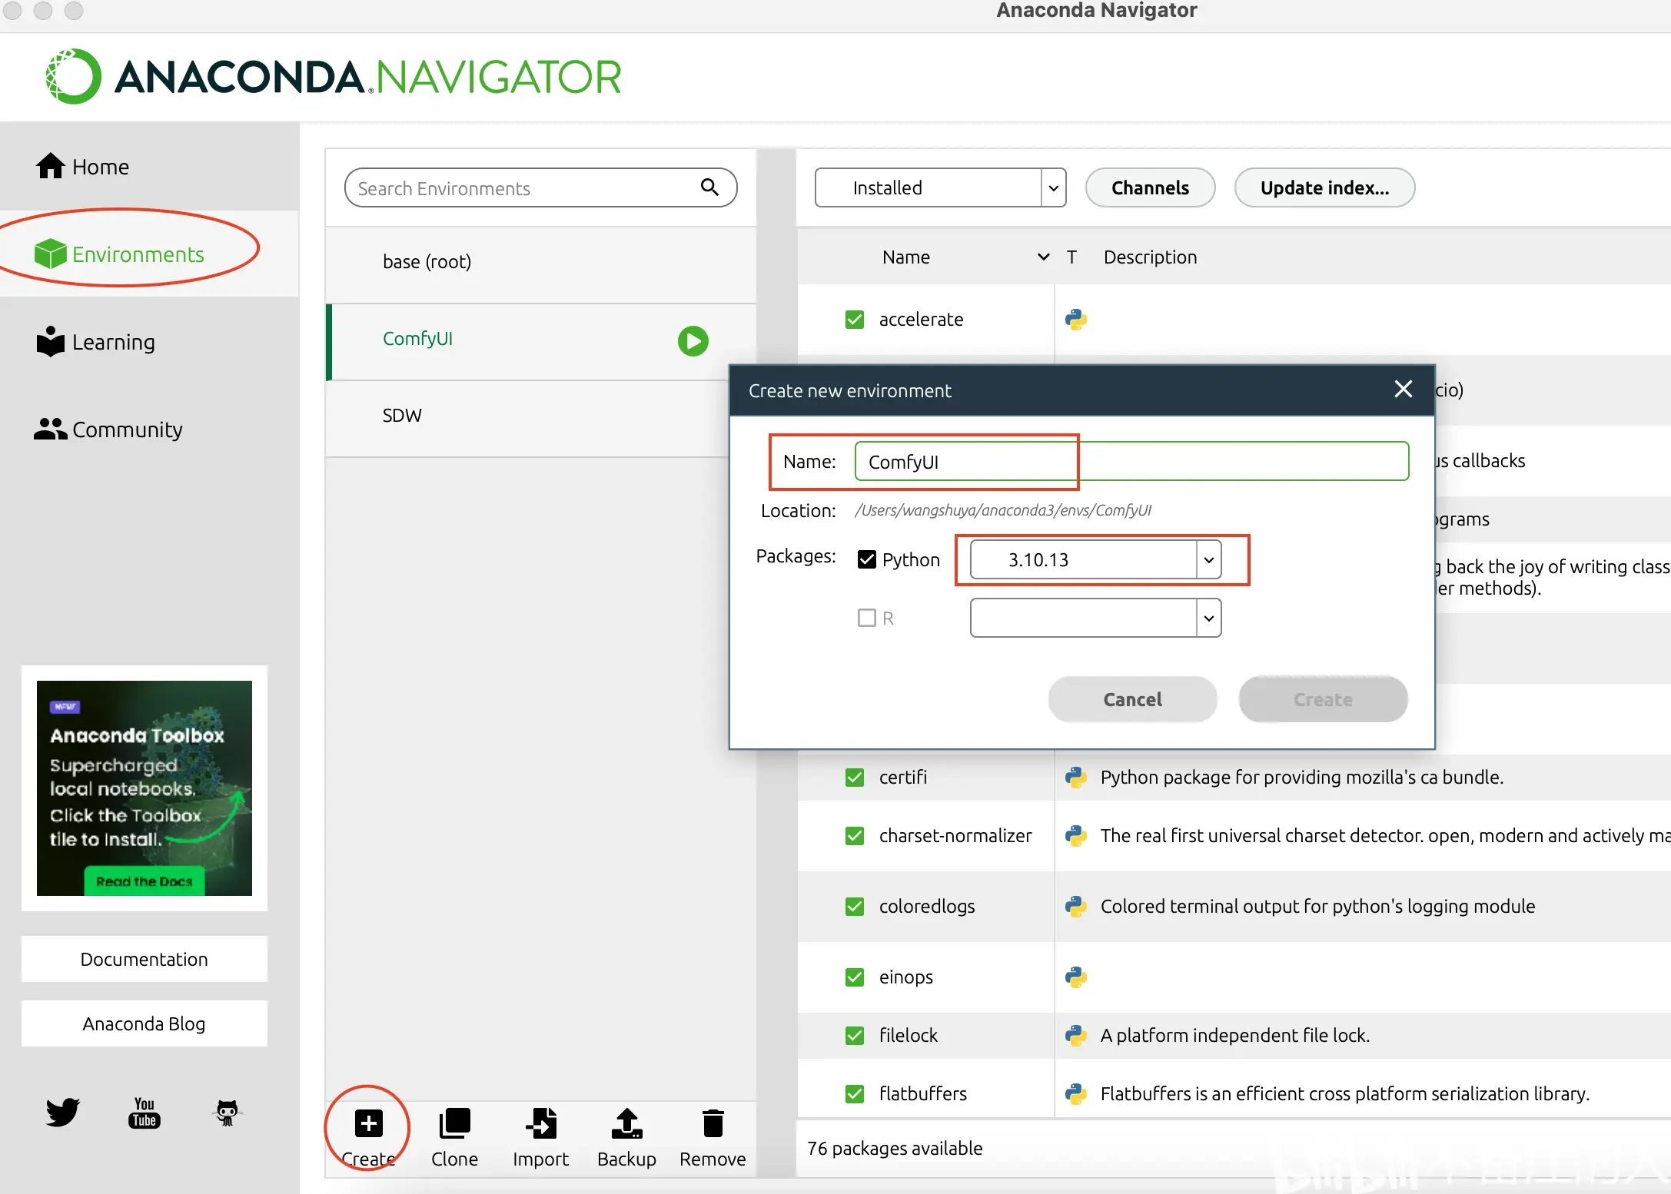The height and width of the screenshot is (1194, 1671).
Task: Uncheck the accelerate package checkbox
Action: pyautogui.click(x=854, y=320)
